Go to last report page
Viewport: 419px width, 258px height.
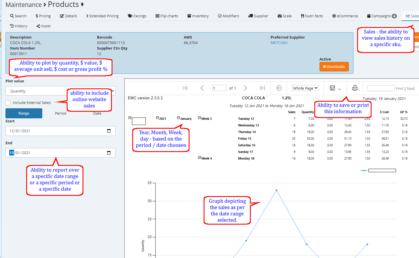pos(263,88)
